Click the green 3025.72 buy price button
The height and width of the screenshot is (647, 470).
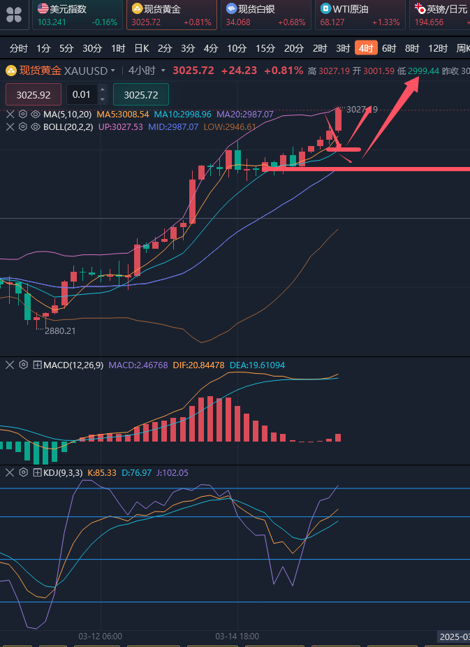point(141,94)
